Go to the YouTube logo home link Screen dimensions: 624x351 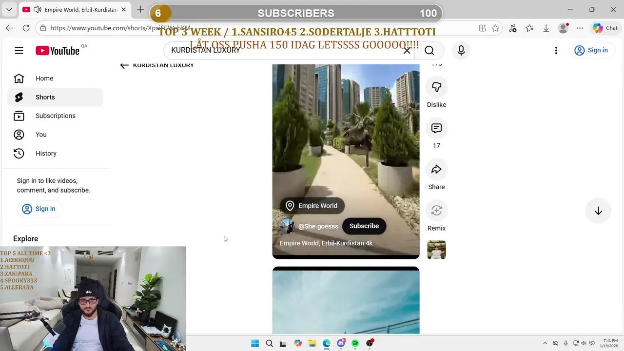pos(58,51)
